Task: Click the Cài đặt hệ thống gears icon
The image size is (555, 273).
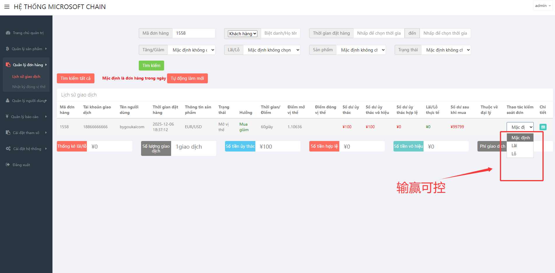Action: (x=8, y=149)
